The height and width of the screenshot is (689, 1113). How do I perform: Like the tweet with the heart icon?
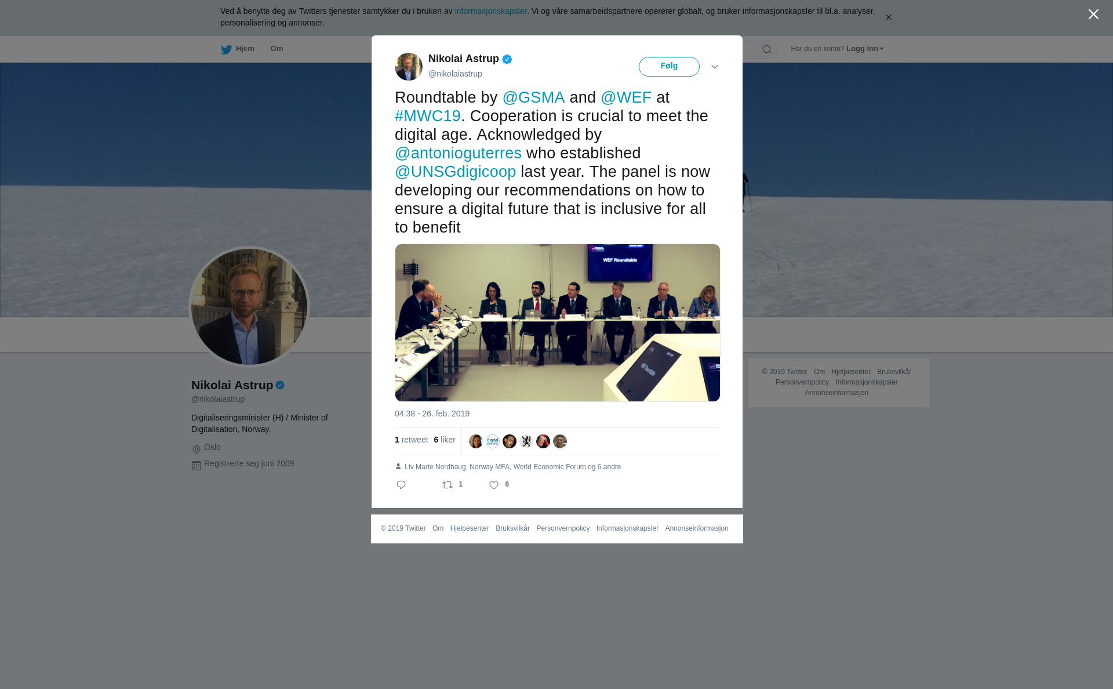point(494,485)
